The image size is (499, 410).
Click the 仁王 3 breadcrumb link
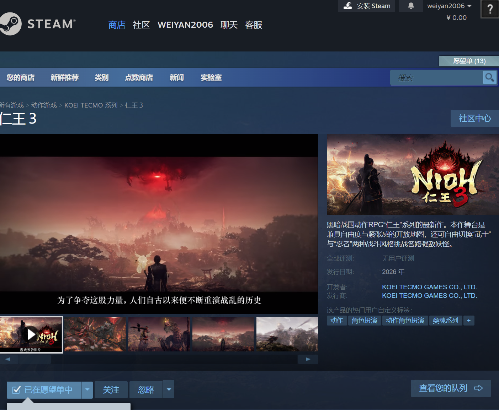134,105
